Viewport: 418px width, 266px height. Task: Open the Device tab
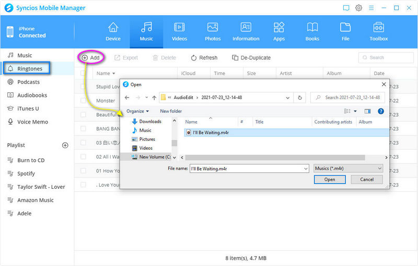(113, 32)
